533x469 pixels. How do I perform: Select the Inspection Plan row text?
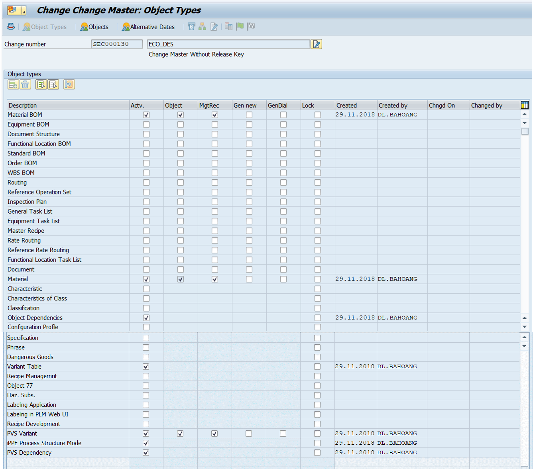pyautogui.click(x=27, y=202)
